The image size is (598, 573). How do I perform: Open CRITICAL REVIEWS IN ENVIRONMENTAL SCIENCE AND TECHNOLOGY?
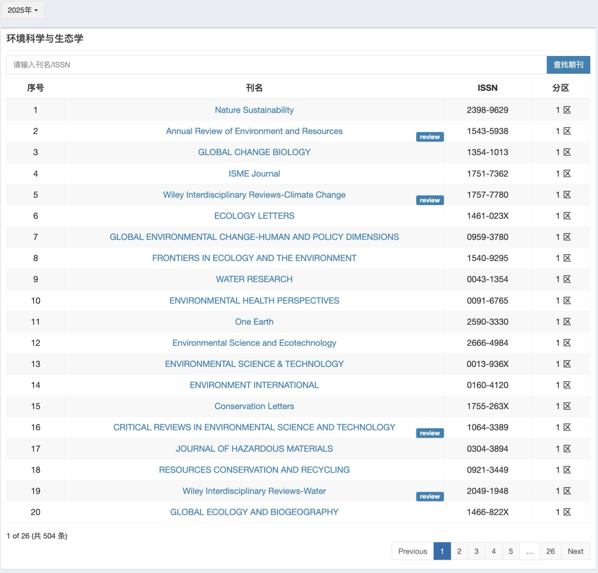[x=254, y=427]
